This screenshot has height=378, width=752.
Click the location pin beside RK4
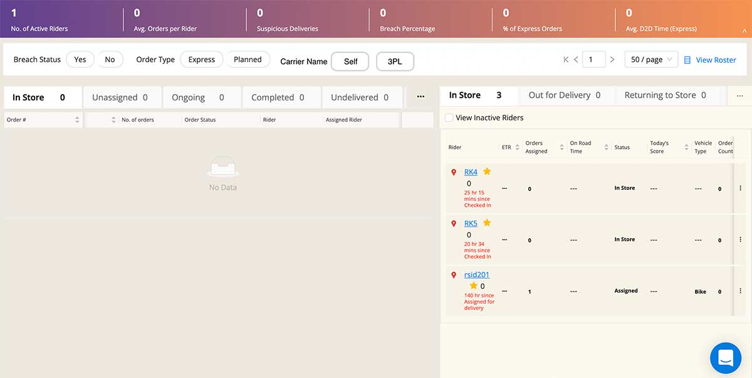pos(454,172)
